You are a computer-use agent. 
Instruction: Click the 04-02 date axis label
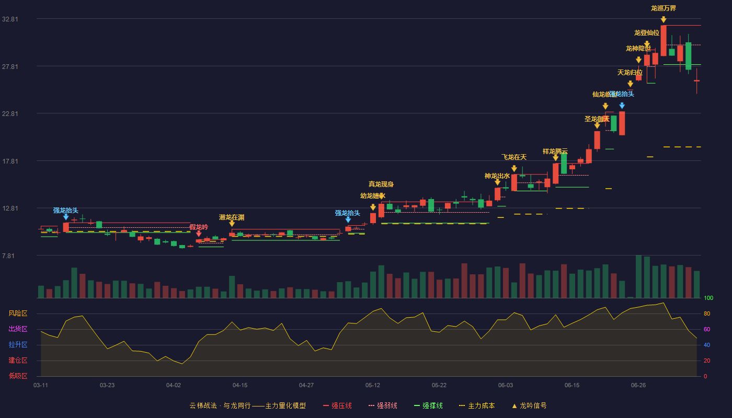tap(174, 385)
